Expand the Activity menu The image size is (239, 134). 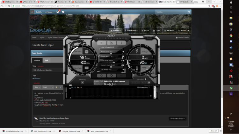click(x=184, y=31)
